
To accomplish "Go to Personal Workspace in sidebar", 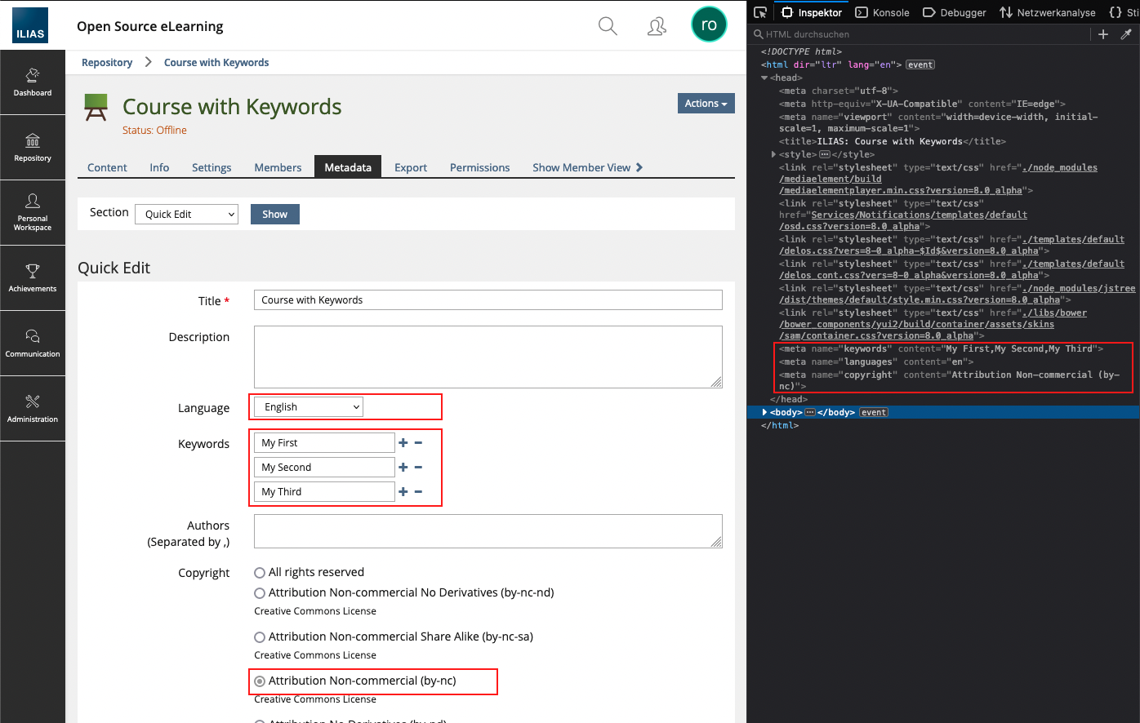I will pos(33,212).
